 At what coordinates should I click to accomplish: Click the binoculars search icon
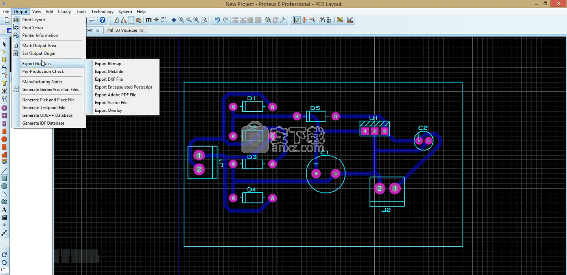[322, 20]
